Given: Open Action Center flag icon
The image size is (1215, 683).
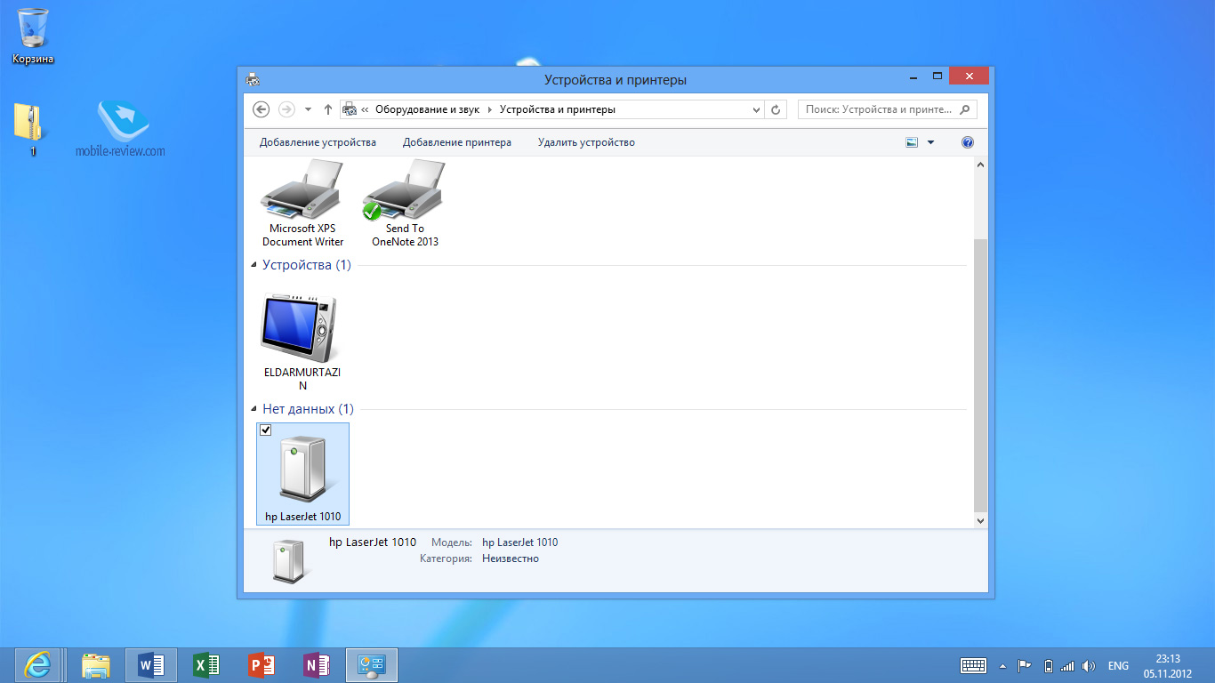Looking at the screenshot, I should coord(1024,666).
